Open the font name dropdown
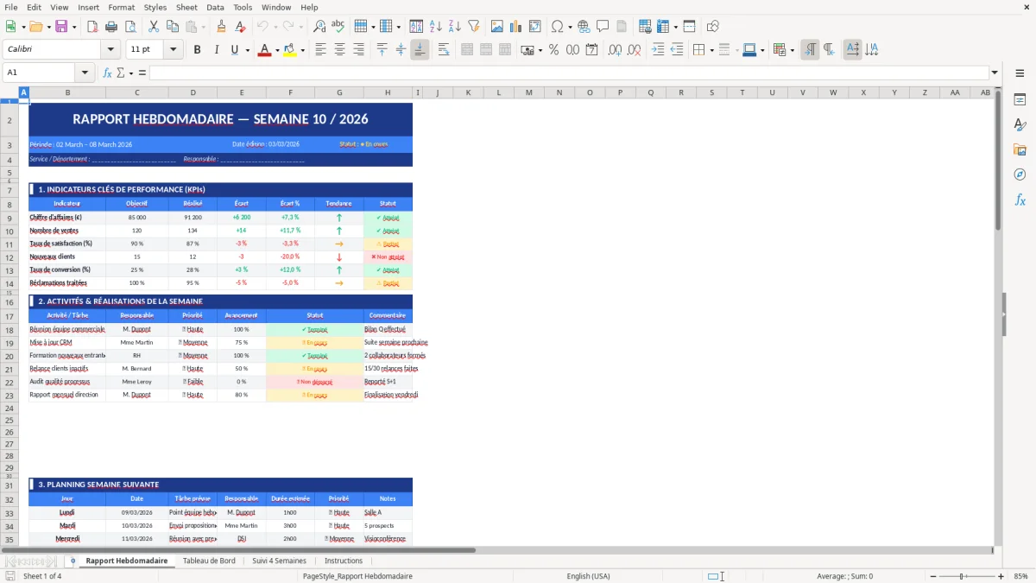 (x=110, y=49)
